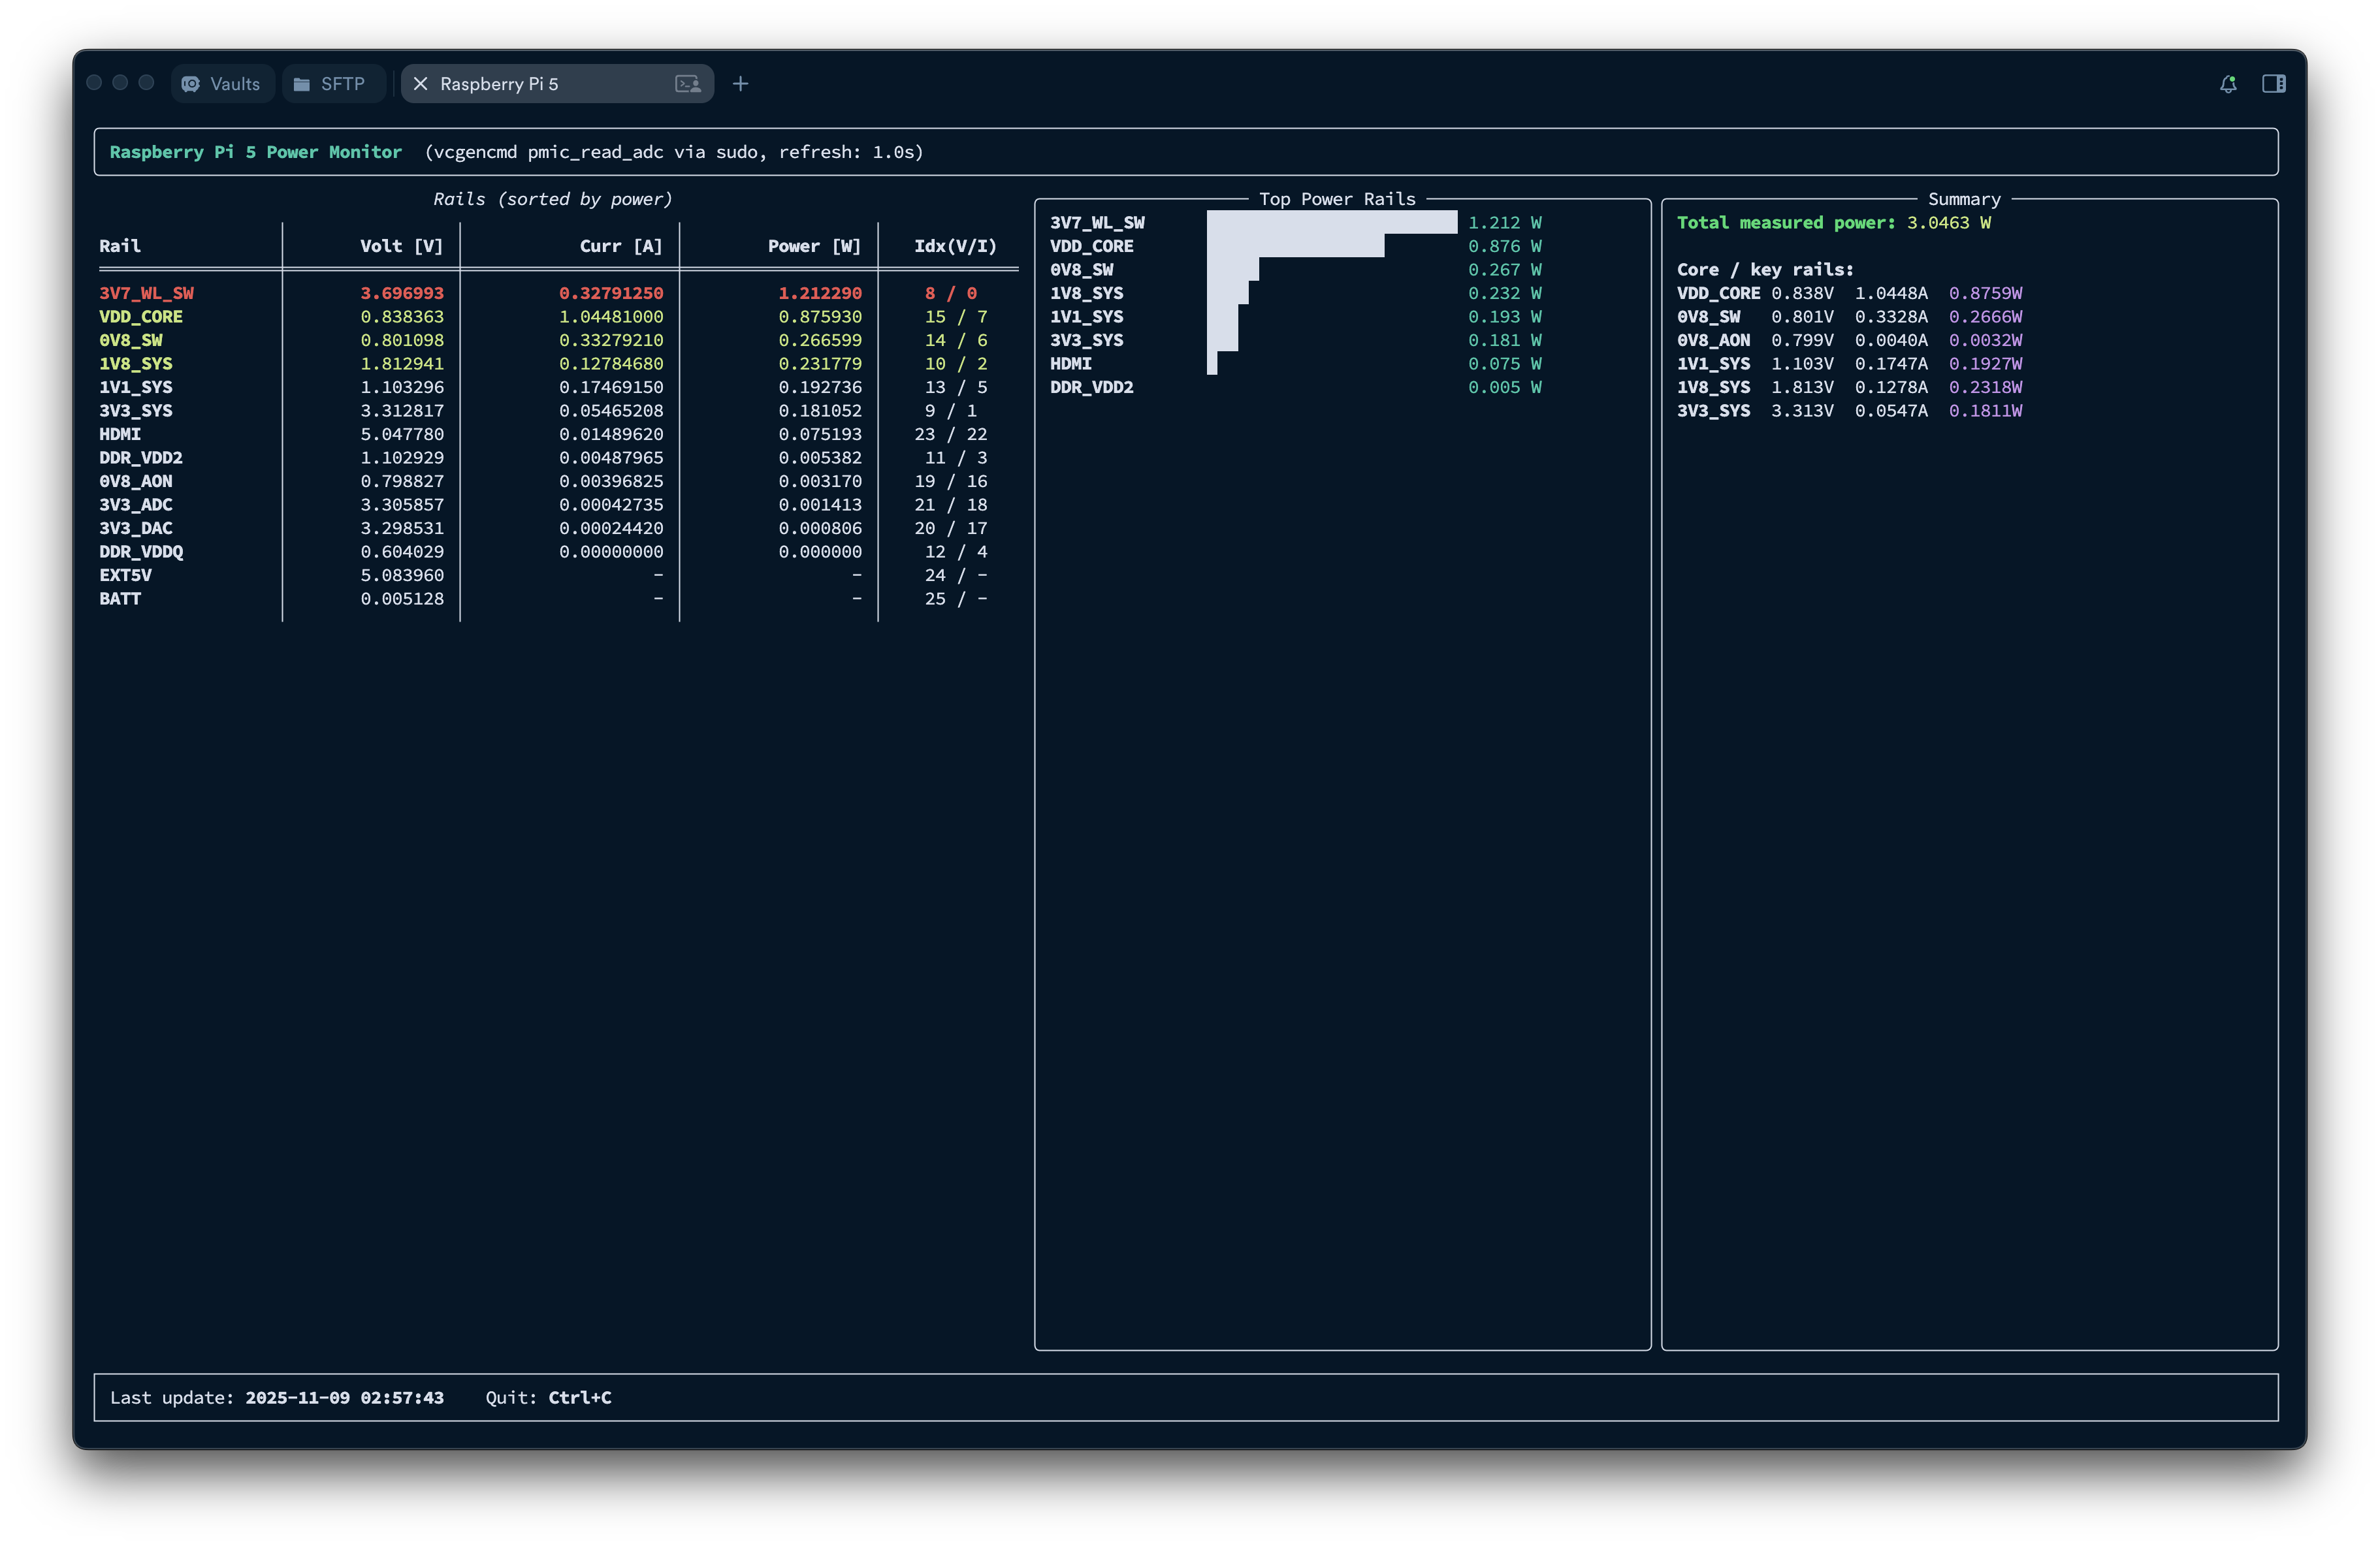Click the Power [W] column header
2380x1546 pixels.
(x=814, y=246)
